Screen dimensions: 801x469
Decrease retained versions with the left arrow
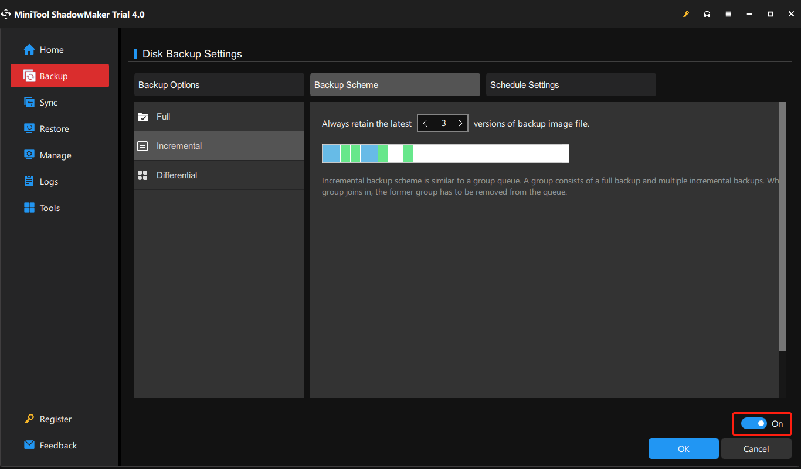(x=425, y=123)
